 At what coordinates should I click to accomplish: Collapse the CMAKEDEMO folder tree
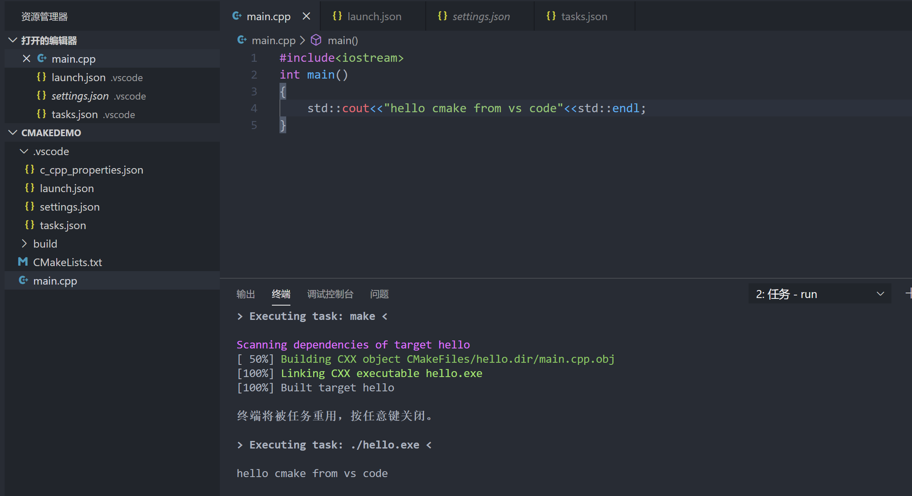tap(12, 132)
